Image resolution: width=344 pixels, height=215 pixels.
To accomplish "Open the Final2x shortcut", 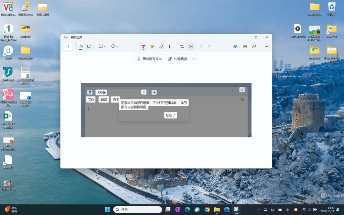I will [8, 162].
